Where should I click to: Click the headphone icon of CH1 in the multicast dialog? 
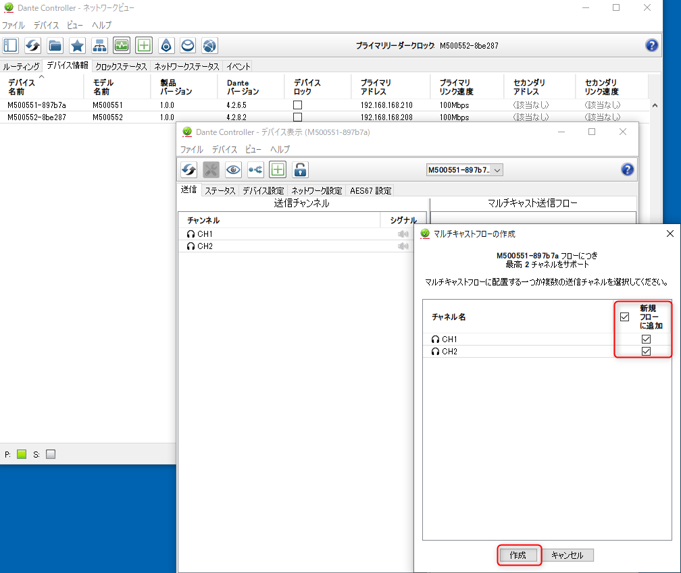point(435,339)
